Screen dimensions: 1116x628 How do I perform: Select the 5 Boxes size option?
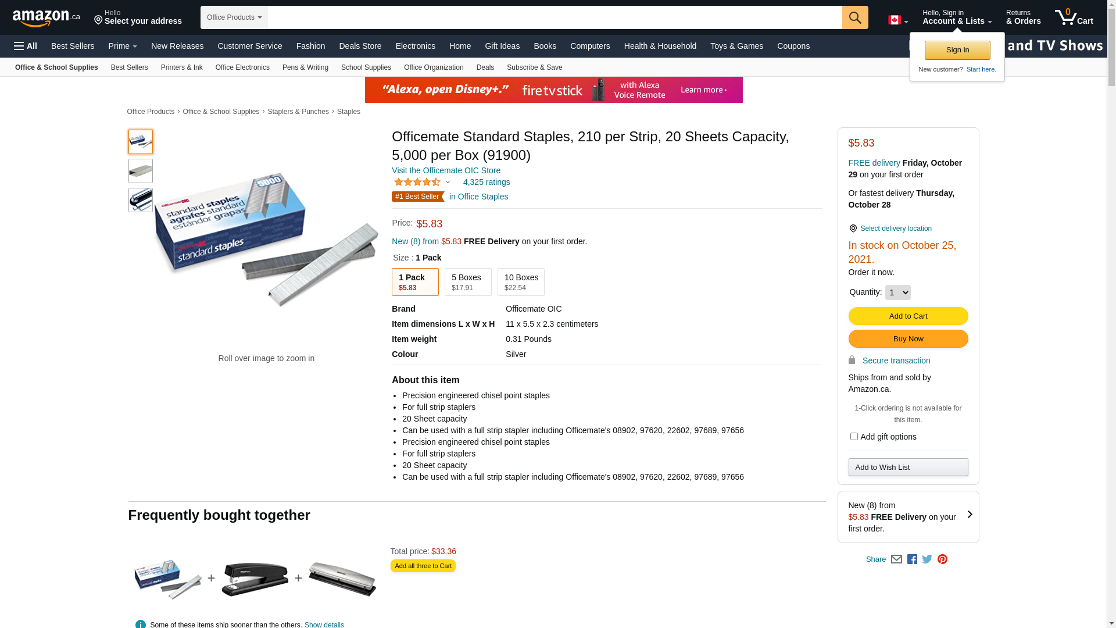[468, 282]
